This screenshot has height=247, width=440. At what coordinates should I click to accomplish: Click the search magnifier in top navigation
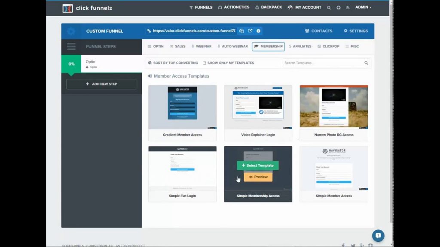(329, 8)
